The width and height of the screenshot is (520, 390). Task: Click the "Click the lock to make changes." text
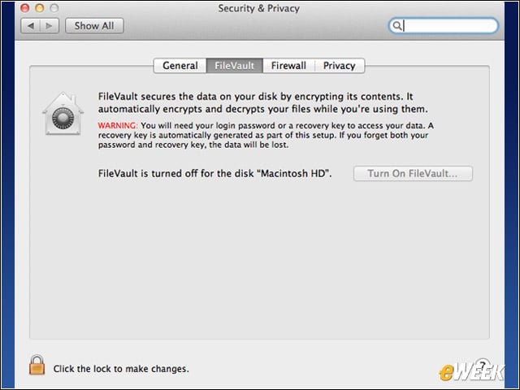click(121, 369)
